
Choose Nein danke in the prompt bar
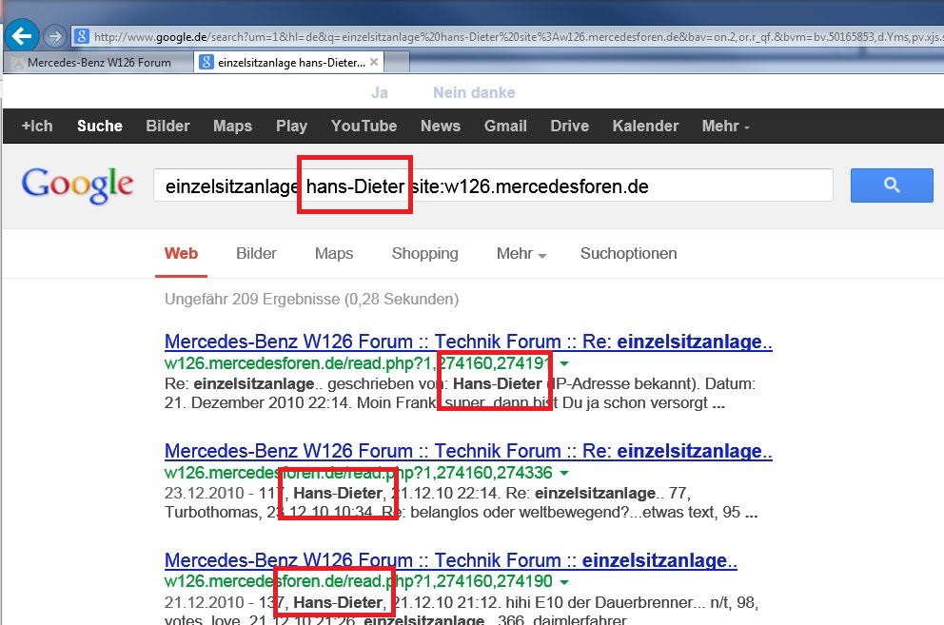474,92
